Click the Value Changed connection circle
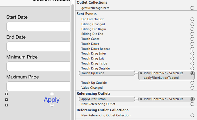Screen dimensions: 197x120 tap(192, 88)
